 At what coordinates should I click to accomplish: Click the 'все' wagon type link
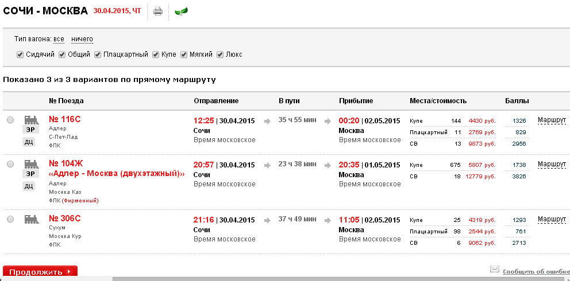coord(59,39)
